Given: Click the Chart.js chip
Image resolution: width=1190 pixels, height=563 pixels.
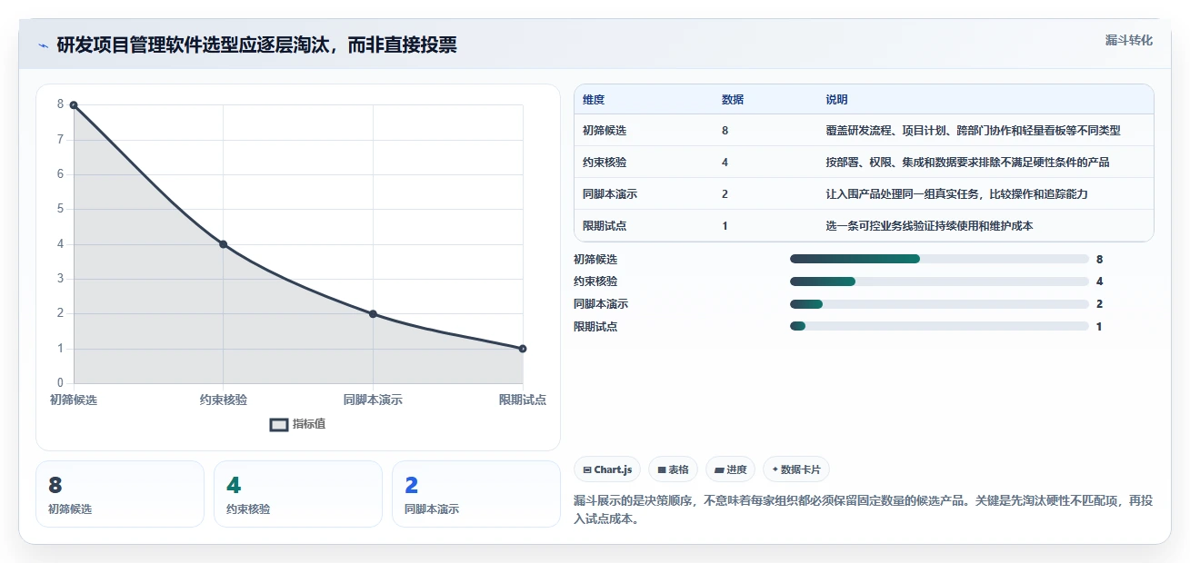Looking at the screenshot, I should pyautogui.click(x=607, y=469).
